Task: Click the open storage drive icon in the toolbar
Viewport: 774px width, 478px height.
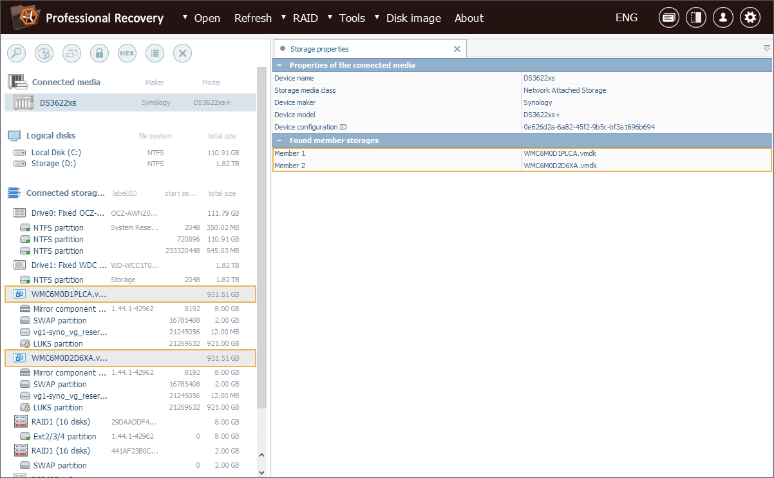Action: tap(71, 53)
